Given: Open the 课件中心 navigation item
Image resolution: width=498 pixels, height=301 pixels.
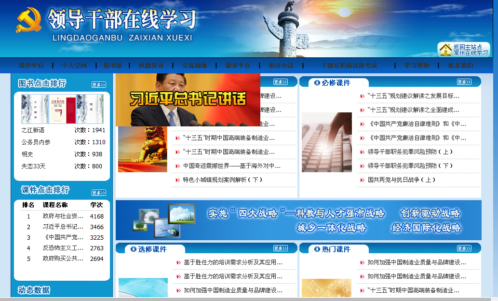Looking at the screenshot, I should pyautogui.click(x=31, y=66).
